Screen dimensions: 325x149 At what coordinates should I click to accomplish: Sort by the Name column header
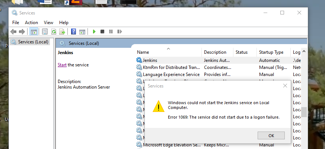169,52
